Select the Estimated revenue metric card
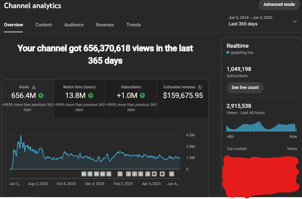The height and width of the screenshot is (199, 302). coord(183,99)
